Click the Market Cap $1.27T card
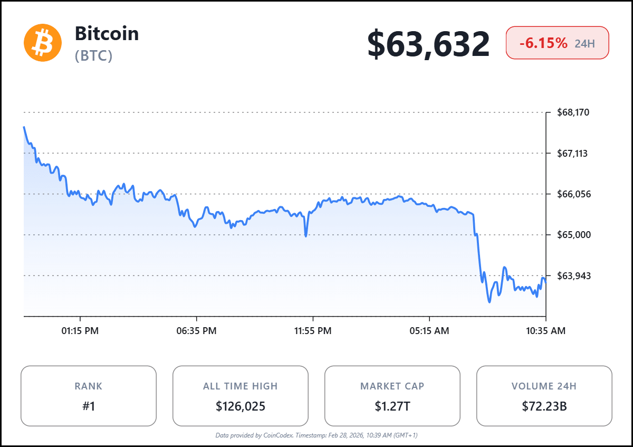Screen dimensions: 633x447 coord(392,396)
